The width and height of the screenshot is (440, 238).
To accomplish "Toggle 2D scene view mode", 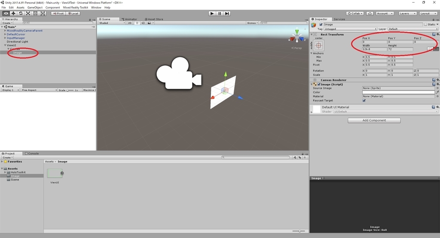I will click(x=130, y=23).
